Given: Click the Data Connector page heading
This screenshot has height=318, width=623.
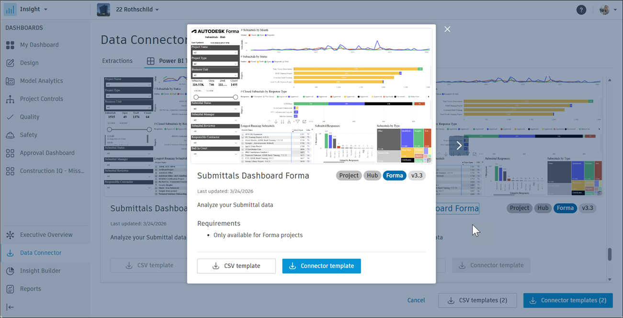Looking at the screenshot, I should [144, 39].
